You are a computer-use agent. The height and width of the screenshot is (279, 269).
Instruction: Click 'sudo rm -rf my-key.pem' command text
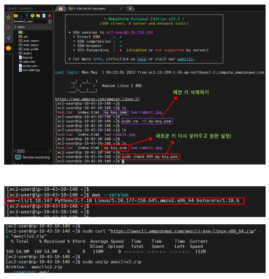click(146, 121)
